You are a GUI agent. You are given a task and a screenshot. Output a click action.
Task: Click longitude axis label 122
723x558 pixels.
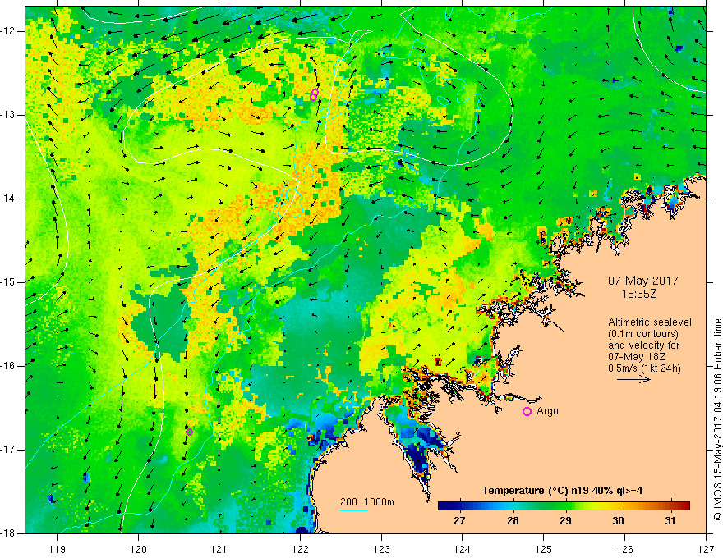point(300,549)
